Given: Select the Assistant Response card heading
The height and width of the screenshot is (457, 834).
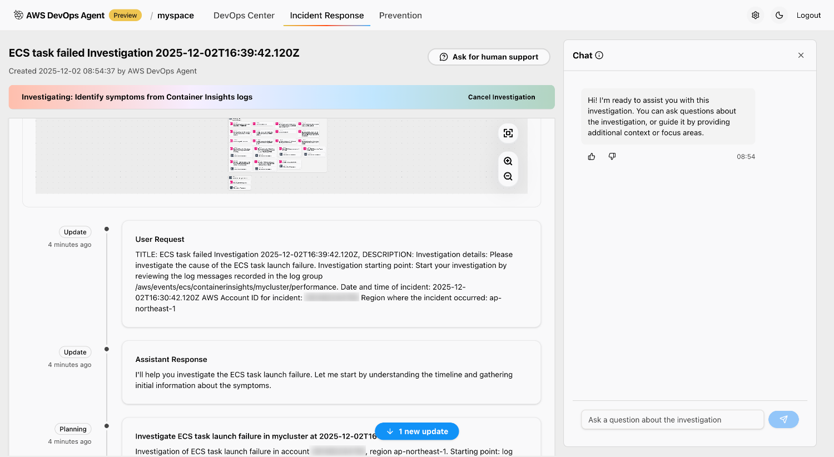Looking at the screenshot, I should click(x=171, y=360).
